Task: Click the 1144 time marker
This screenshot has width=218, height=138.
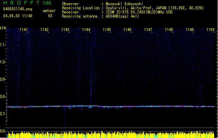Action: pos(86,30)
